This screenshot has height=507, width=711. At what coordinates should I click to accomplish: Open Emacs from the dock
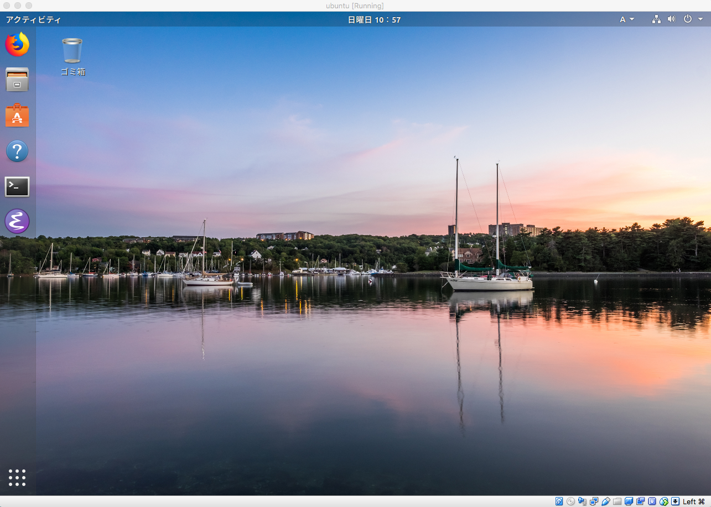pos(17,221)
